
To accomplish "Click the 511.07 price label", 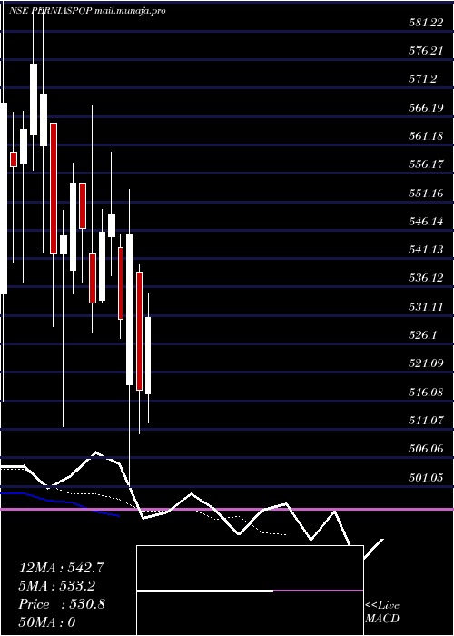I will (x=426, y=420).
